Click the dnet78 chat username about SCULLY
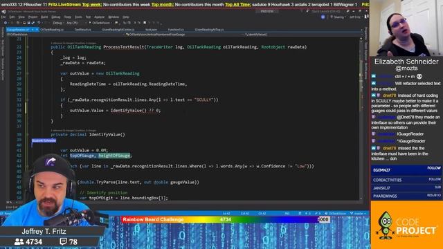This screenshot has width=443, height=249. 389,95
